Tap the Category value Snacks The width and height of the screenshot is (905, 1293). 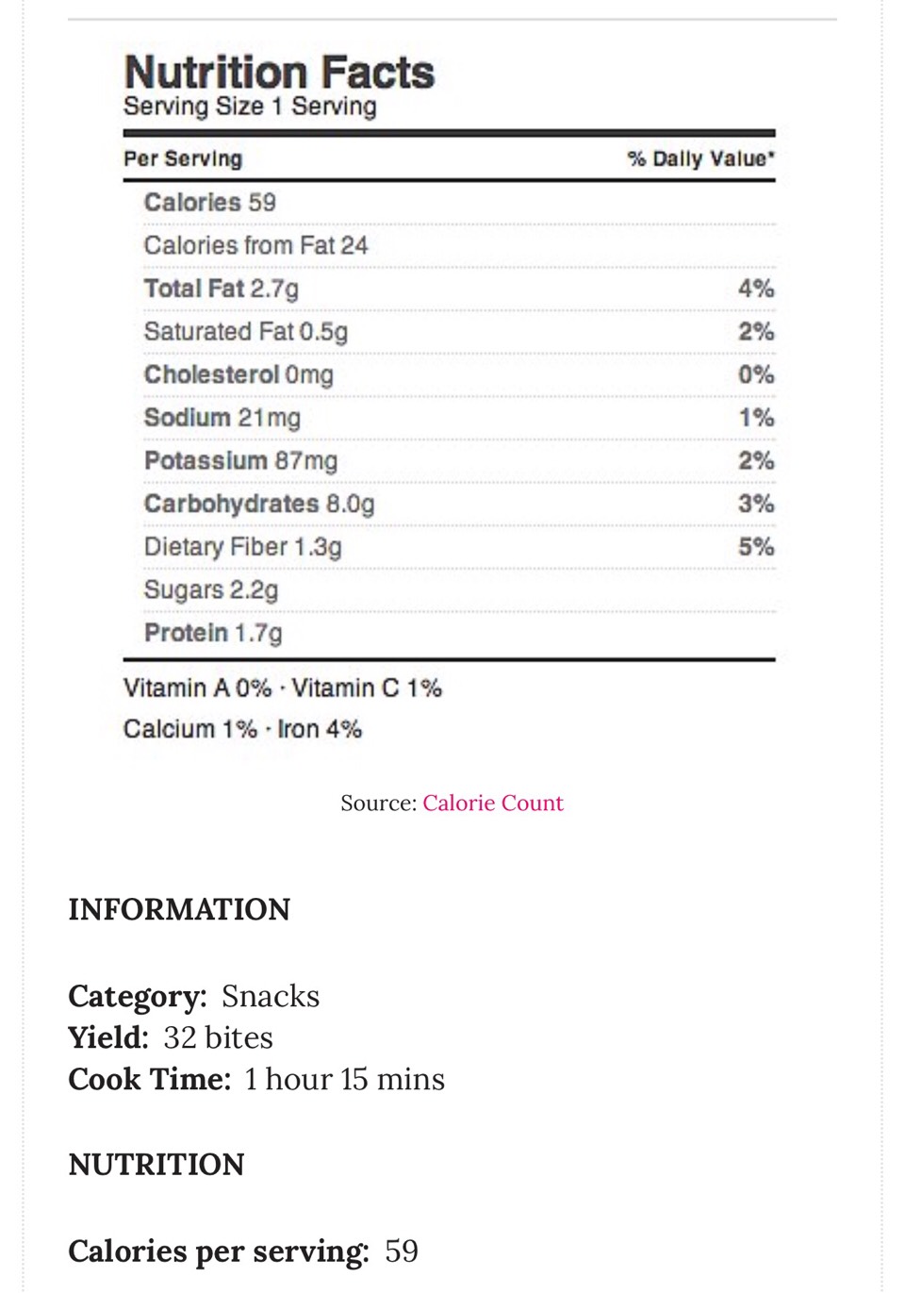pos(271,996)
